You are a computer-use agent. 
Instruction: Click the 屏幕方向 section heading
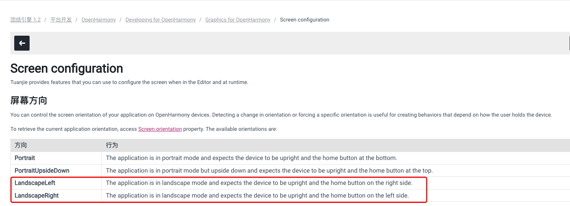pyautogui.click(x=29, y=101)
